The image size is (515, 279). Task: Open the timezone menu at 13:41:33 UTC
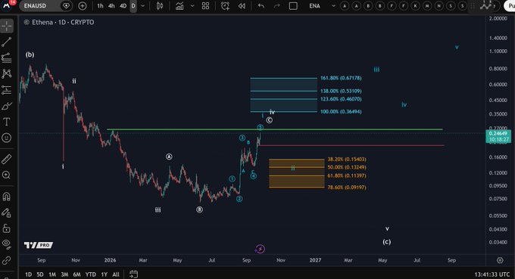point(492,274)
